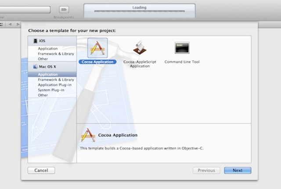Click the navigate back arrow in toolbar
This screenshot has width=281, height=189.
coord(10,24)
